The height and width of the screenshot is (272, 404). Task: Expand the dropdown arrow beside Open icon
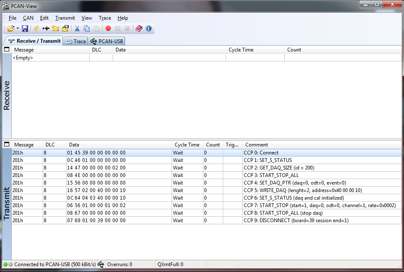[18, 28]
